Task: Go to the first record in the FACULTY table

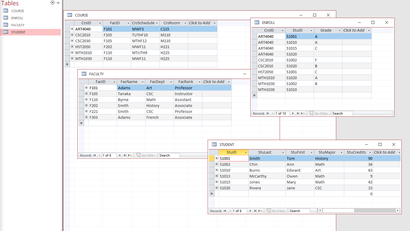Action: pos(95,155)
